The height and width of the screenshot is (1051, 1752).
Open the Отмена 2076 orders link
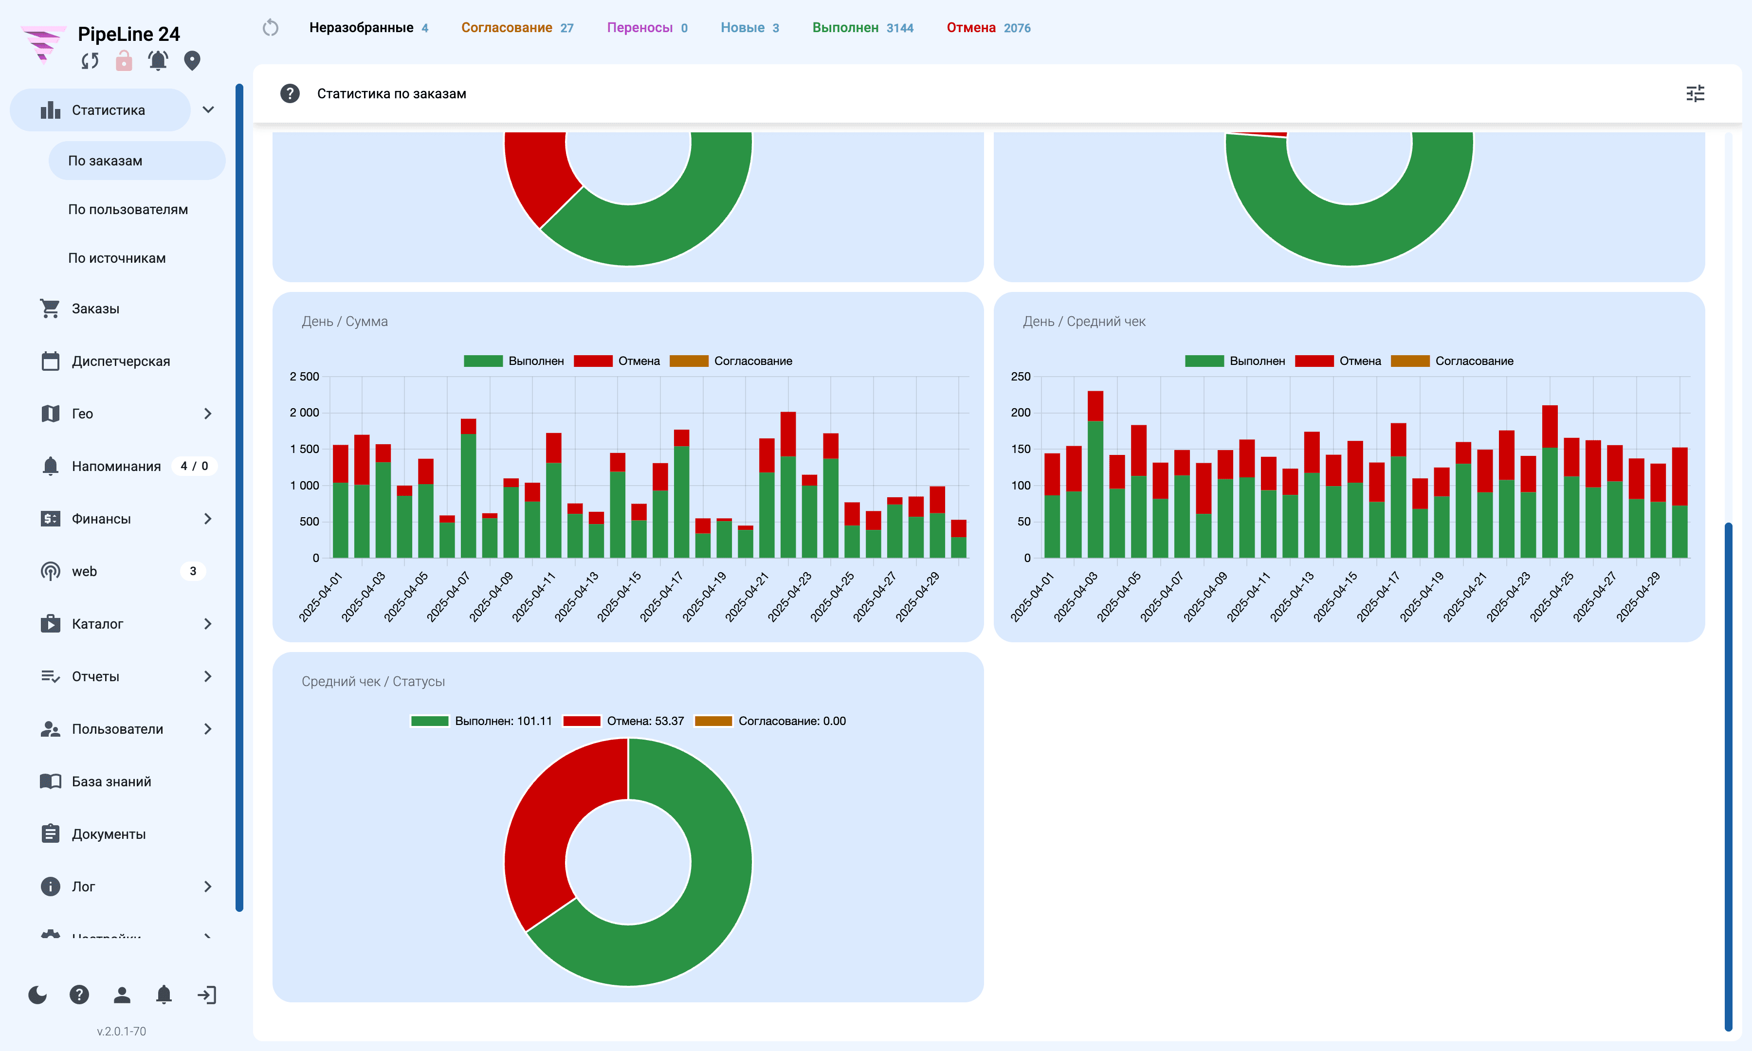tap(988, 28)
